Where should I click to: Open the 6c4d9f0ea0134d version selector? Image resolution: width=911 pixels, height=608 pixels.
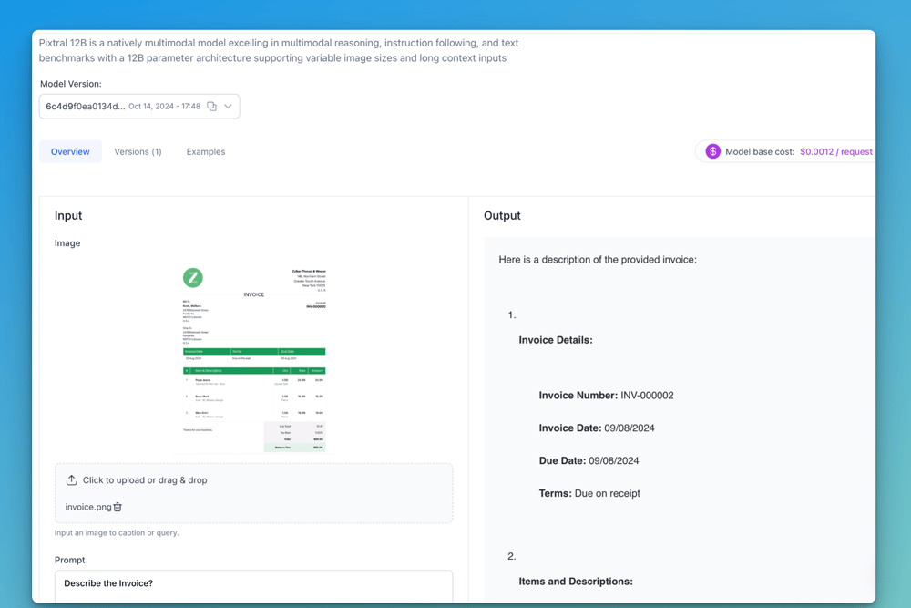(86, 107)
